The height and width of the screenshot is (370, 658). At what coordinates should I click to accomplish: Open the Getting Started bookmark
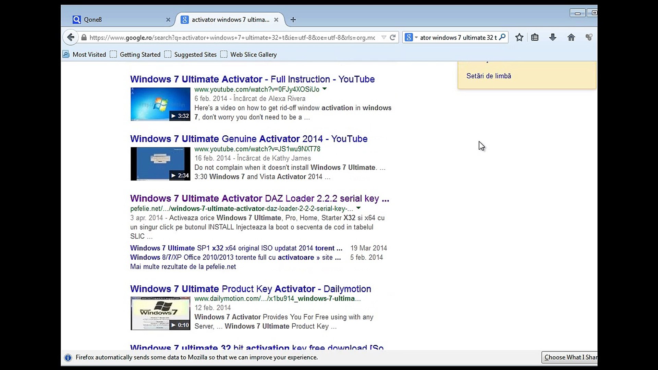[x=135, y=54]
